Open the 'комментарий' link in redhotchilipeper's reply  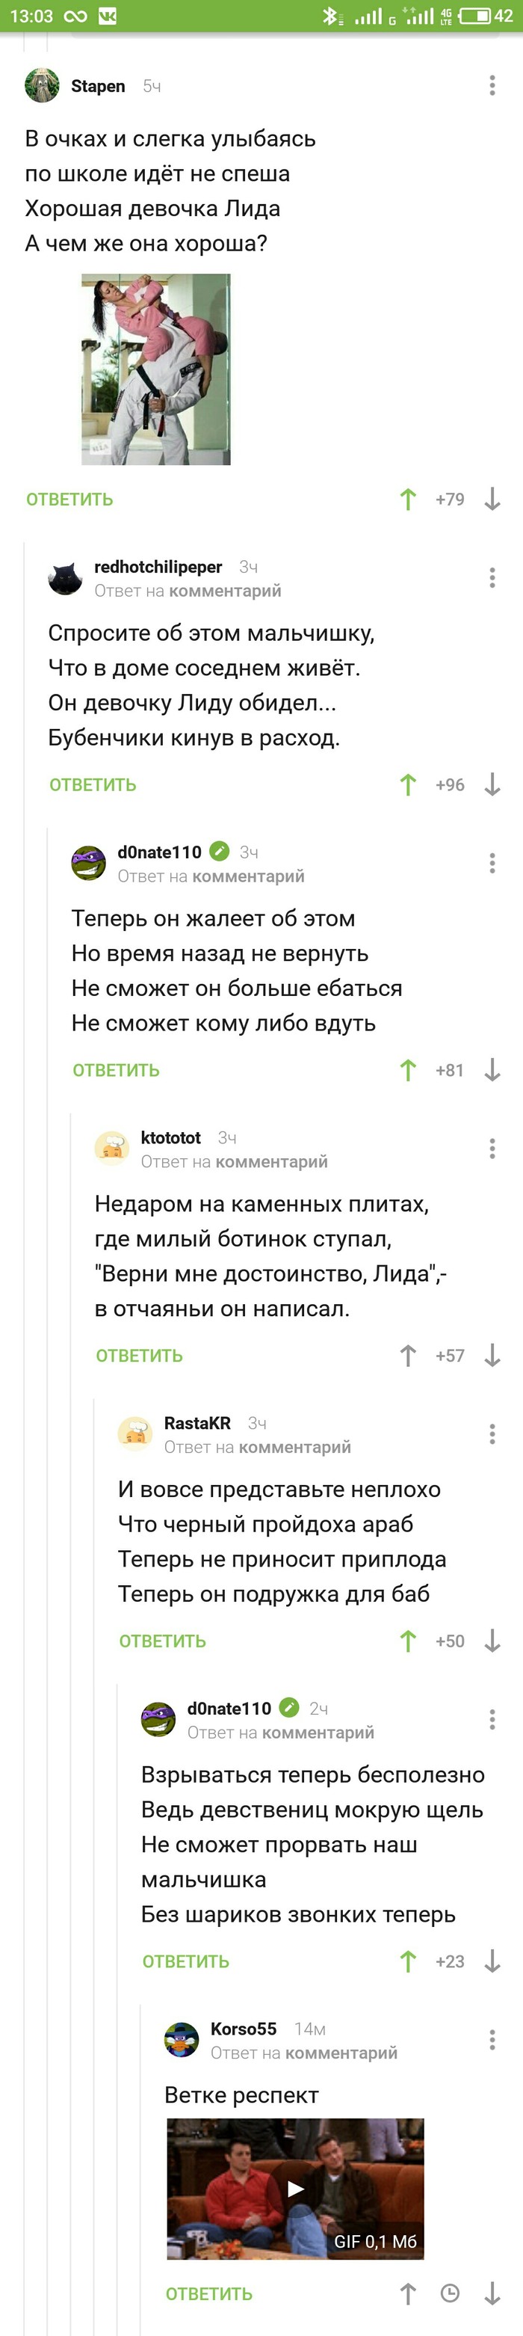click(x=226, y=590)
